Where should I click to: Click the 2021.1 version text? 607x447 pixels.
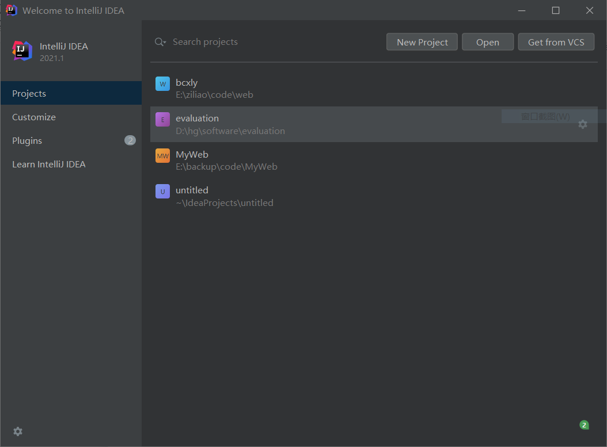(x=52, y=58)
